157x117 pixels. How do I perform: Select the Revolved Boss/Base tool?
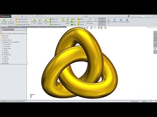tap(11, 21)
